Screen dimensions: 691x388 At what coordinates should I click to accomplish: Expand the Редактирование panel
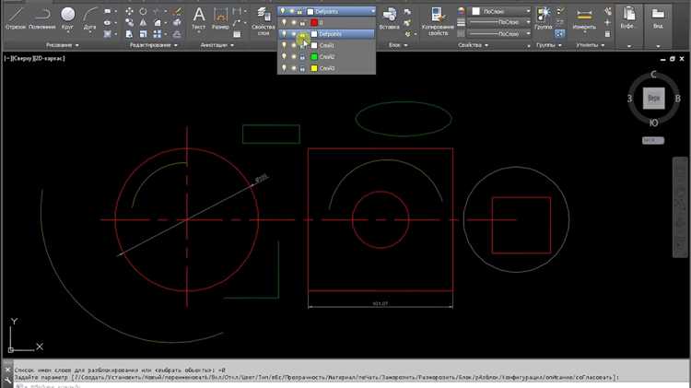coord(154,45)
